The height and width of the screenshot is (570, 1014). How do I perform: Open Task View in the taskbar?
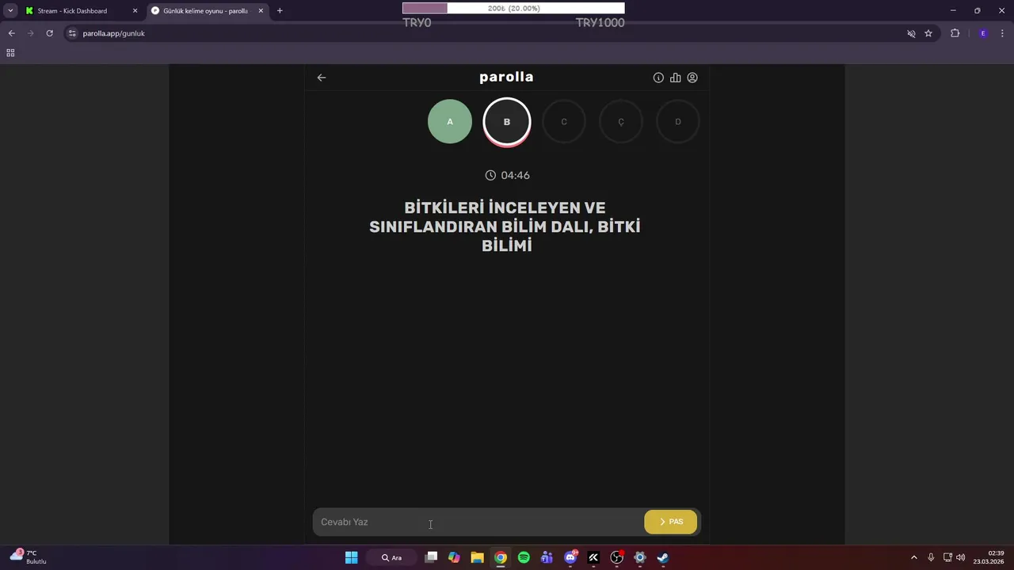431,557
